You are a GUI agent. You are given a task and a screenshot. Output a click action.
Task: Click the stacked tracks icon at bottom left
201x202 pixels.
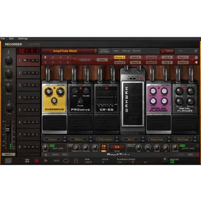click(8, 161)
